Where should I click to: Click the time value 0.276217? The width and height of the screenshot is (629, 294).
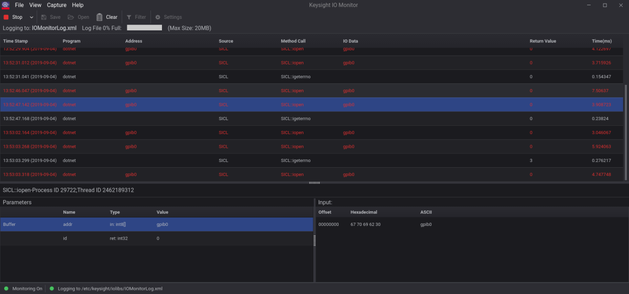pyautogui.click(x=601, y=160)
